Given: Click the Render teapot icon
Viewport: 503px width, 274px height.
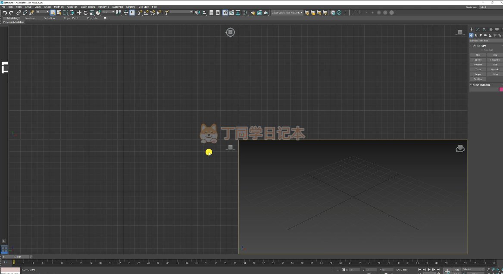Looking at the screenshot, I should [x=266, y=13].
